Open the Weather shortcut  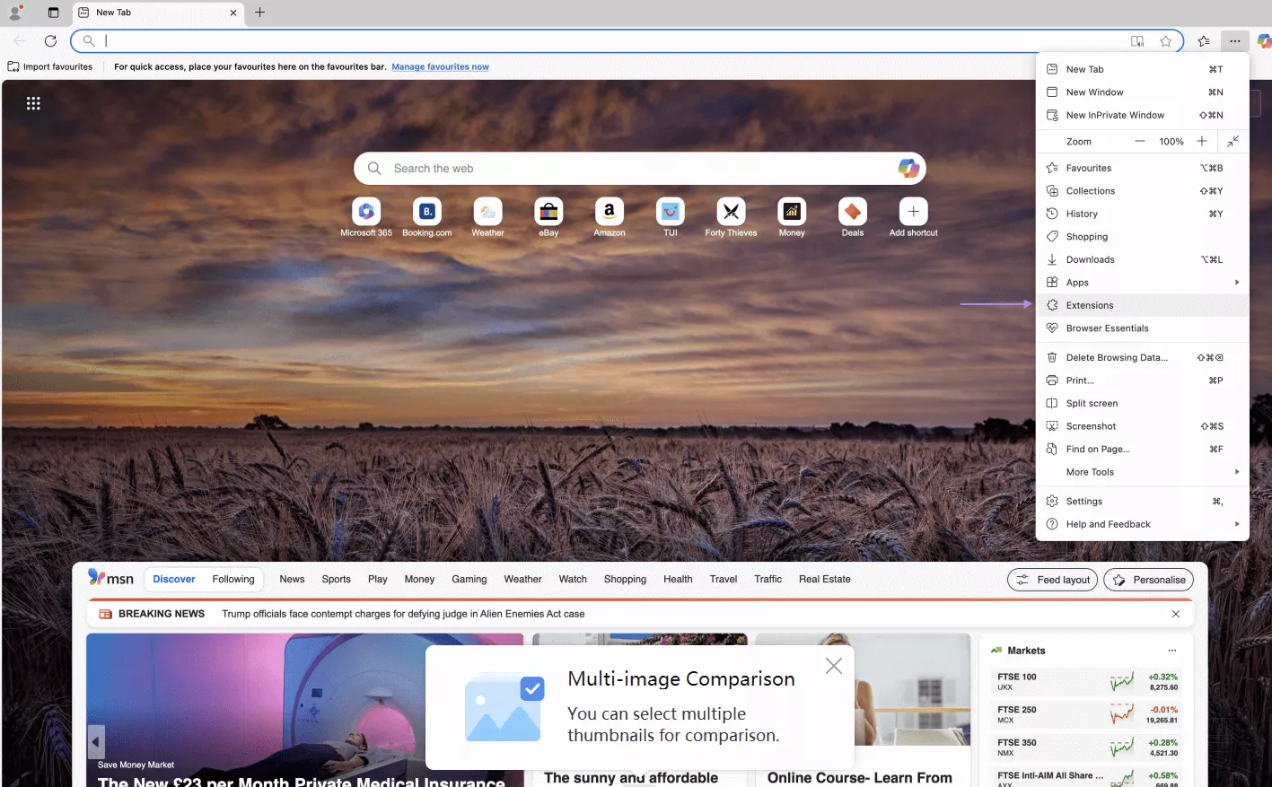[487, 213]
